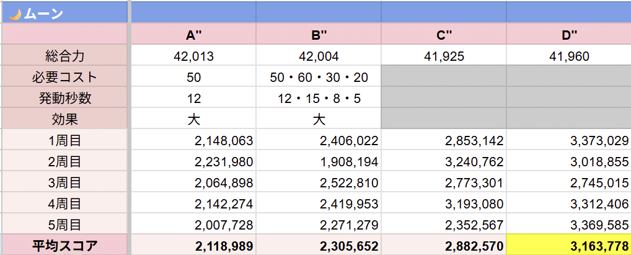Select column header B''
This screenshot has height=255, width=631.
[319, 35]
